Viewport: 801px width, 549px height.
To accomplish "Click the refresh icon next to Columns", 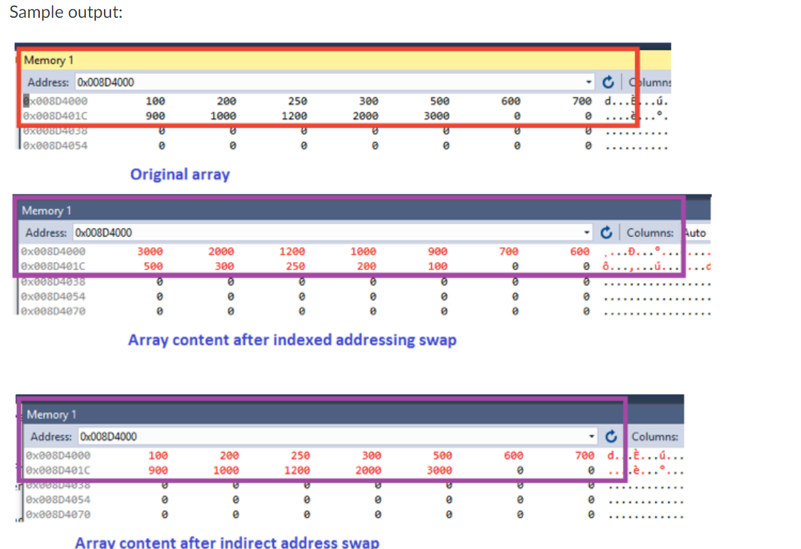I will point(608,82).
